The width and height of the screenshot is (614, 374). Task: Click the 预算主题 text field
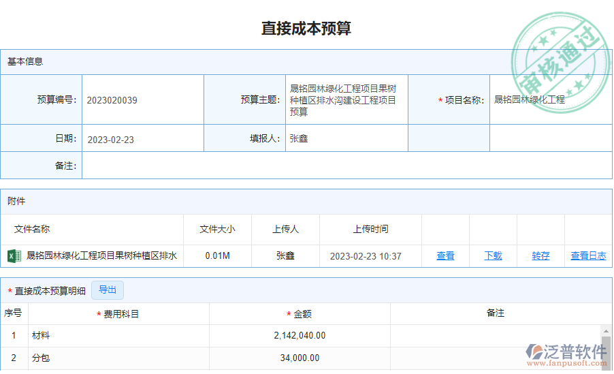point(346,100)
